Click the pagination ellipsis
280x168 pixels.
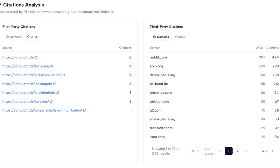[255, 152]
